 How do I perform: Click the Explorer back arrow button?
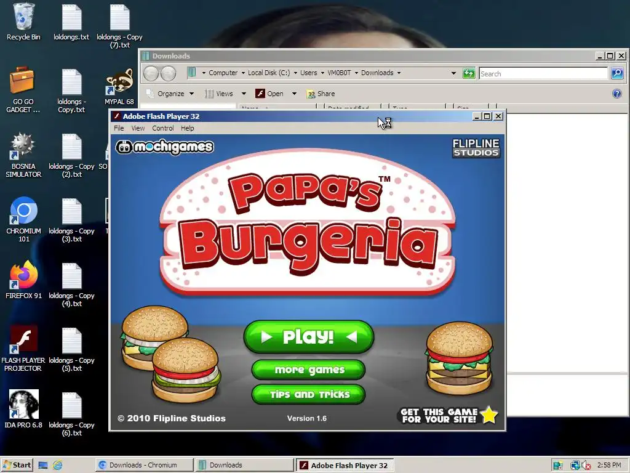[x=151, y=73]
